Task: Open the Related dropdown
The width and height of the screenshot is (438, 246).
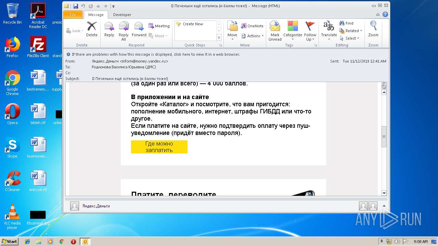Action: pos(350,31)
